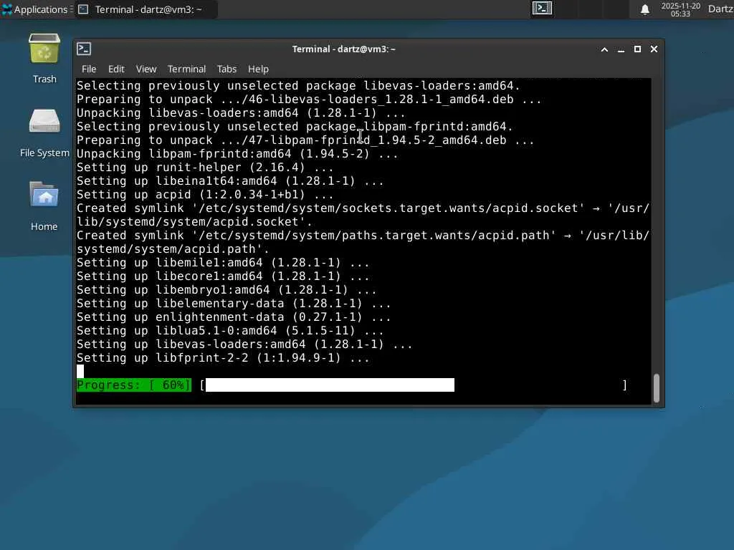This screenshot has width=734, height=550.
Task: Click the 'Setting up runit-helper (2.16.4)' line
Action: tap(205, 168)
